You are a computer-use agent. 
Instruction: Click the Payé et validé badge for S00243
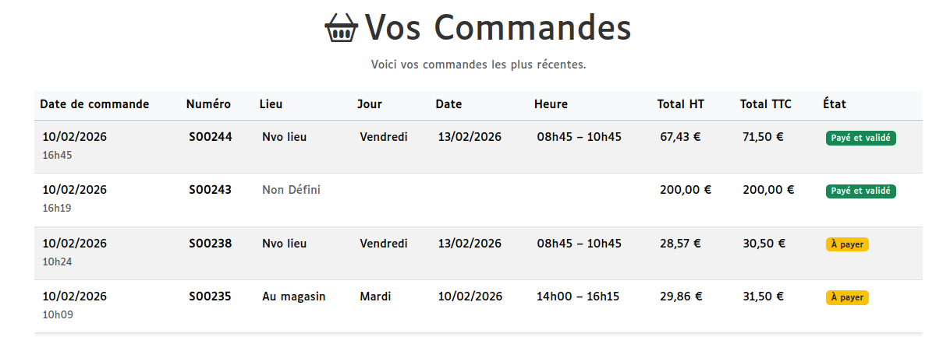point(860,191)
